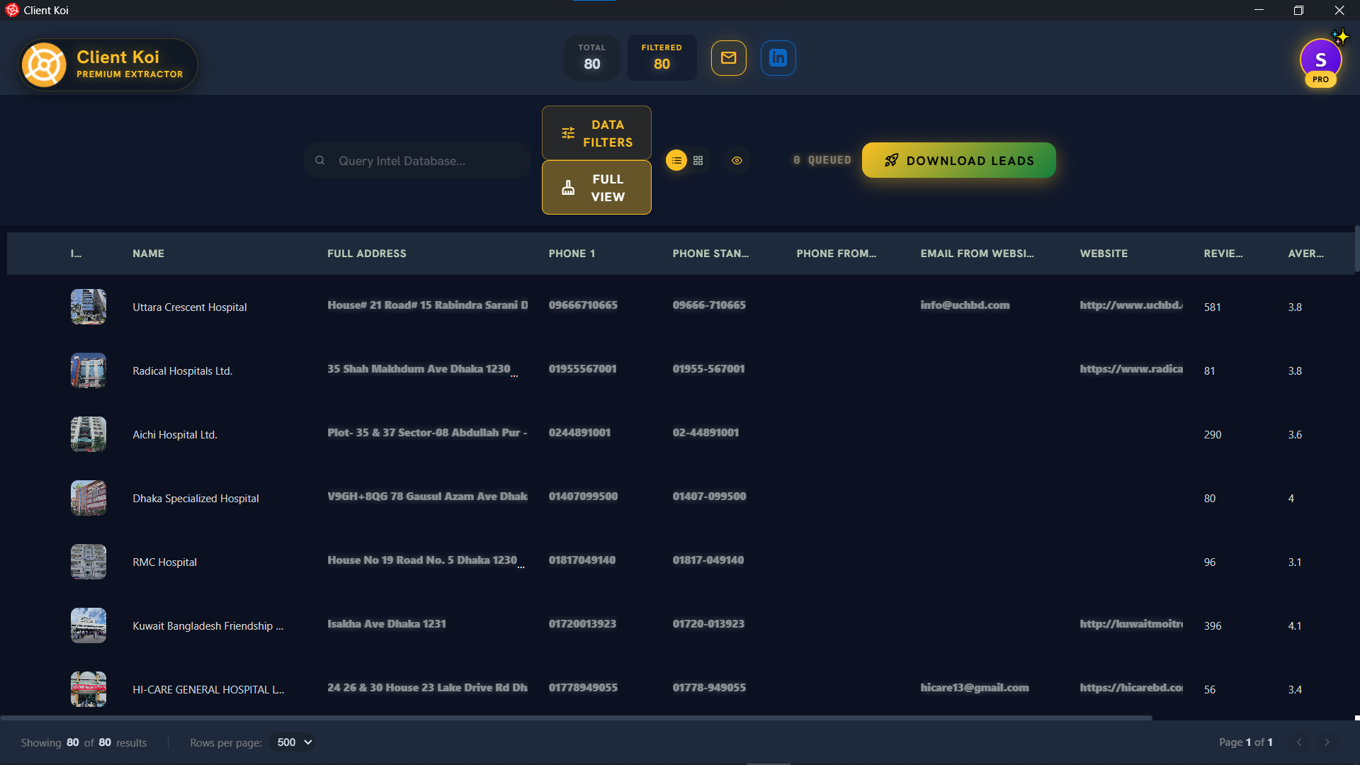This screenshot has height=765, width=1360.
Task: Click the PRO badge under avatar
Action: (1320, 79)
